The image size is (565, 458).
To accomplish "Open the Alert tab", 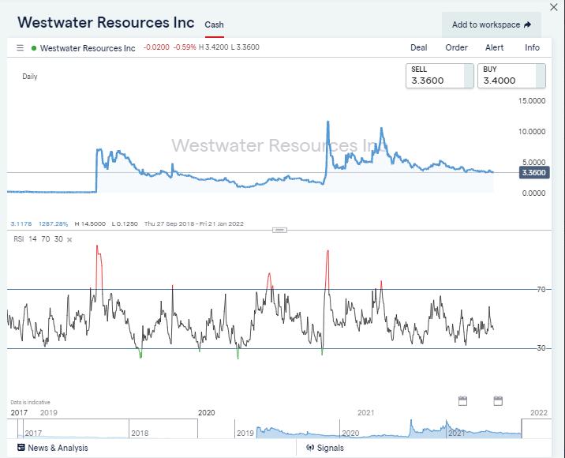I will 494,47.
